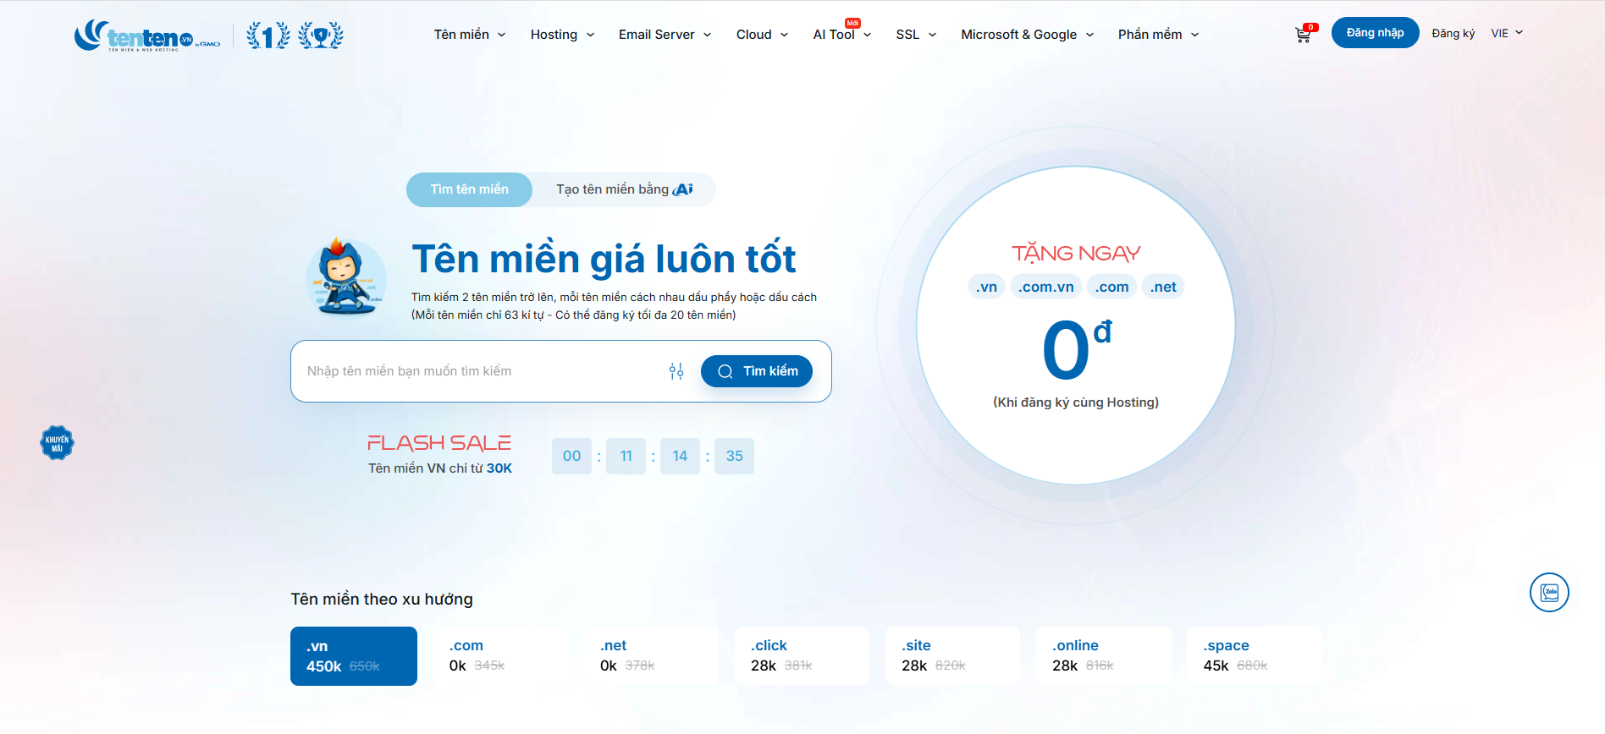
Task: Click the number 1 award laurel badge
Action: click(267, 36)
